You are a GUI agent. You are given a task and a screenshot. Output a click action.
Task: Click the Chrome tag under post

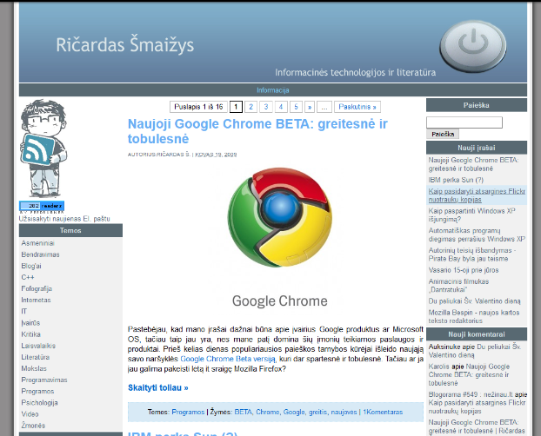[267, 413]
